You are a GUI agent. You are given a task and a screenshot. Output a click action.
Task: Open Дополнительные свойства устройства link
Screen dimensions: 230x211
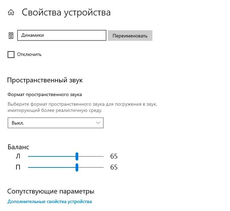click(x=49, y=202)
